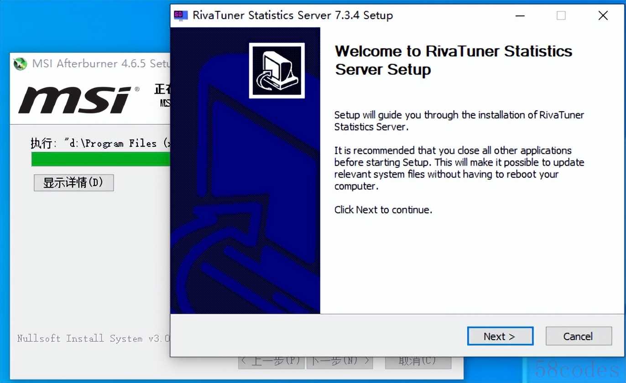Minimize the RivaTuner setup window

coord(520,16)
